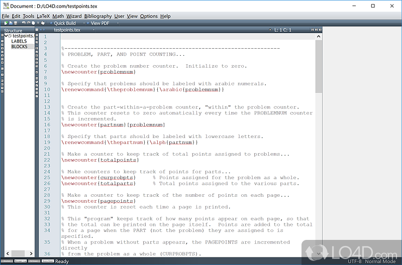Open the View menu
The image size is (402, 265).
[x=132, y=16]
